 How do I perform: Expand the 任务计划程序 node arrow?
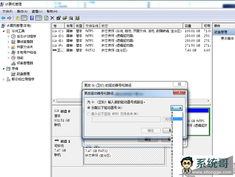9,36
